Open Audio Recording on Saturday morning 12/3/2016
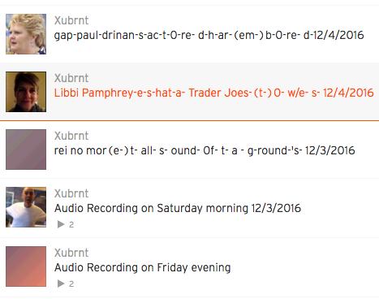 [x=178, y=208]
